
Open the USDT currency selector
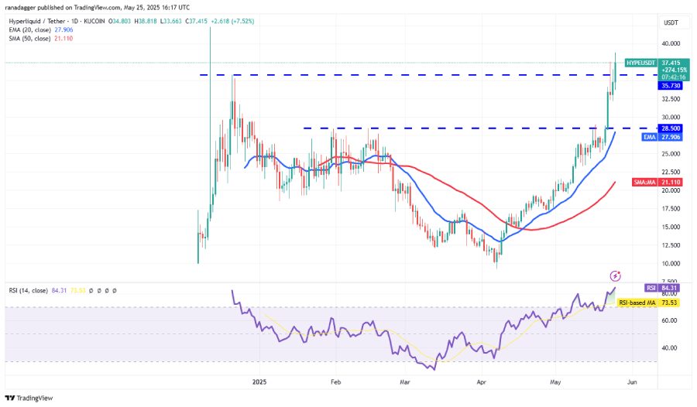671,22
